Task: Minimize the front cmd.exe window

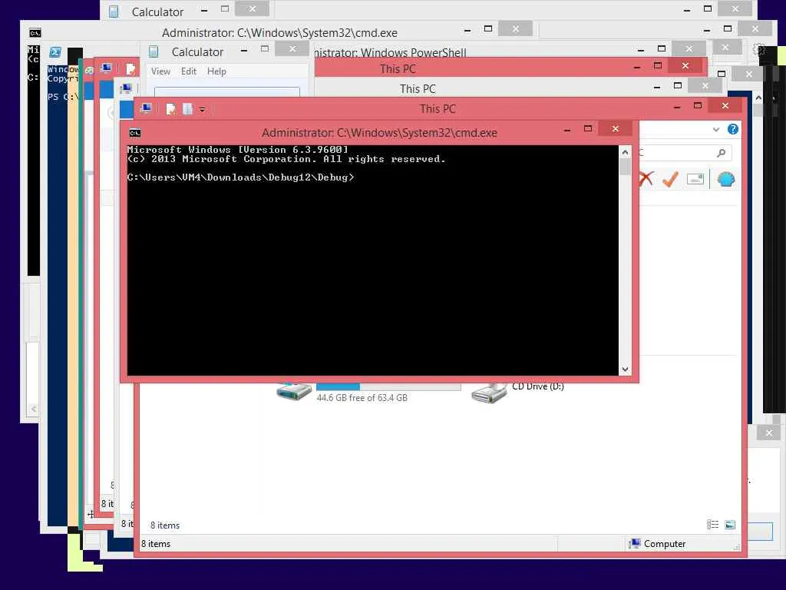Action: [x=567, y=130]
